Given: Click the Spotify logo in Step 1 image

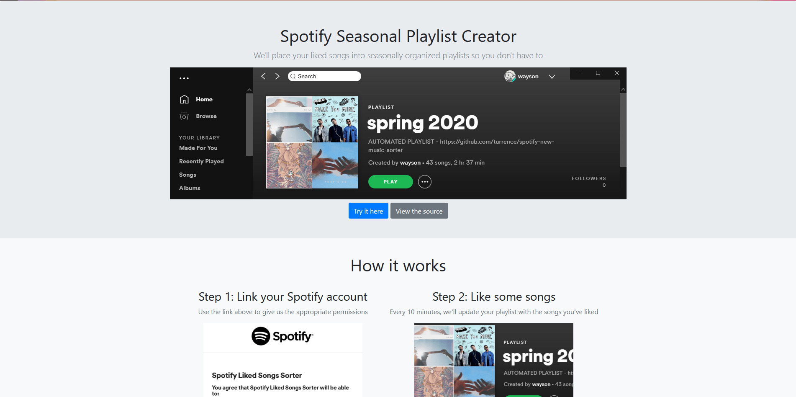Looking at the screenshot, I should 282,336.
